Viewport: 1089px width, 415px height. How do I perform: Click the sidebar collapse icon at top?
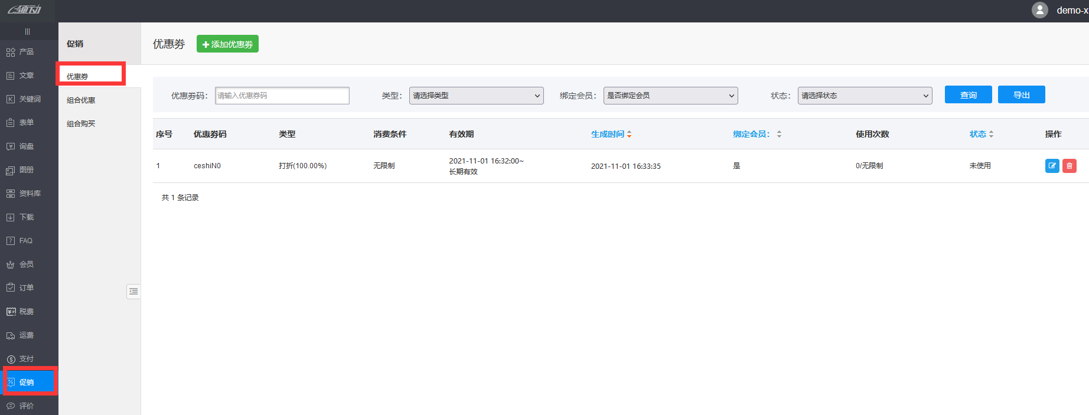[x=27, y=32]
